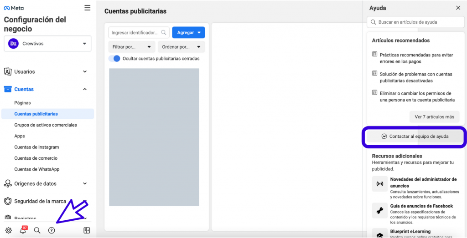This screenshot has height=238, width=467.
Task: Click the search magnifier in bottom bar
Action: [x=37, y=230]
